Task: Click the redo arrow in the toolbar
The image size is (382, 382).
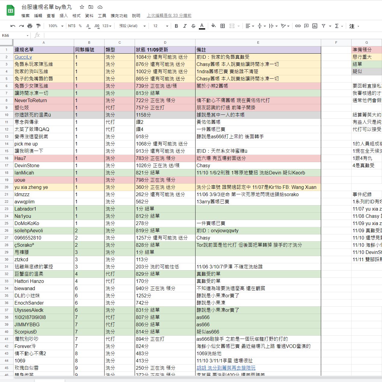Action: [21, 26]
